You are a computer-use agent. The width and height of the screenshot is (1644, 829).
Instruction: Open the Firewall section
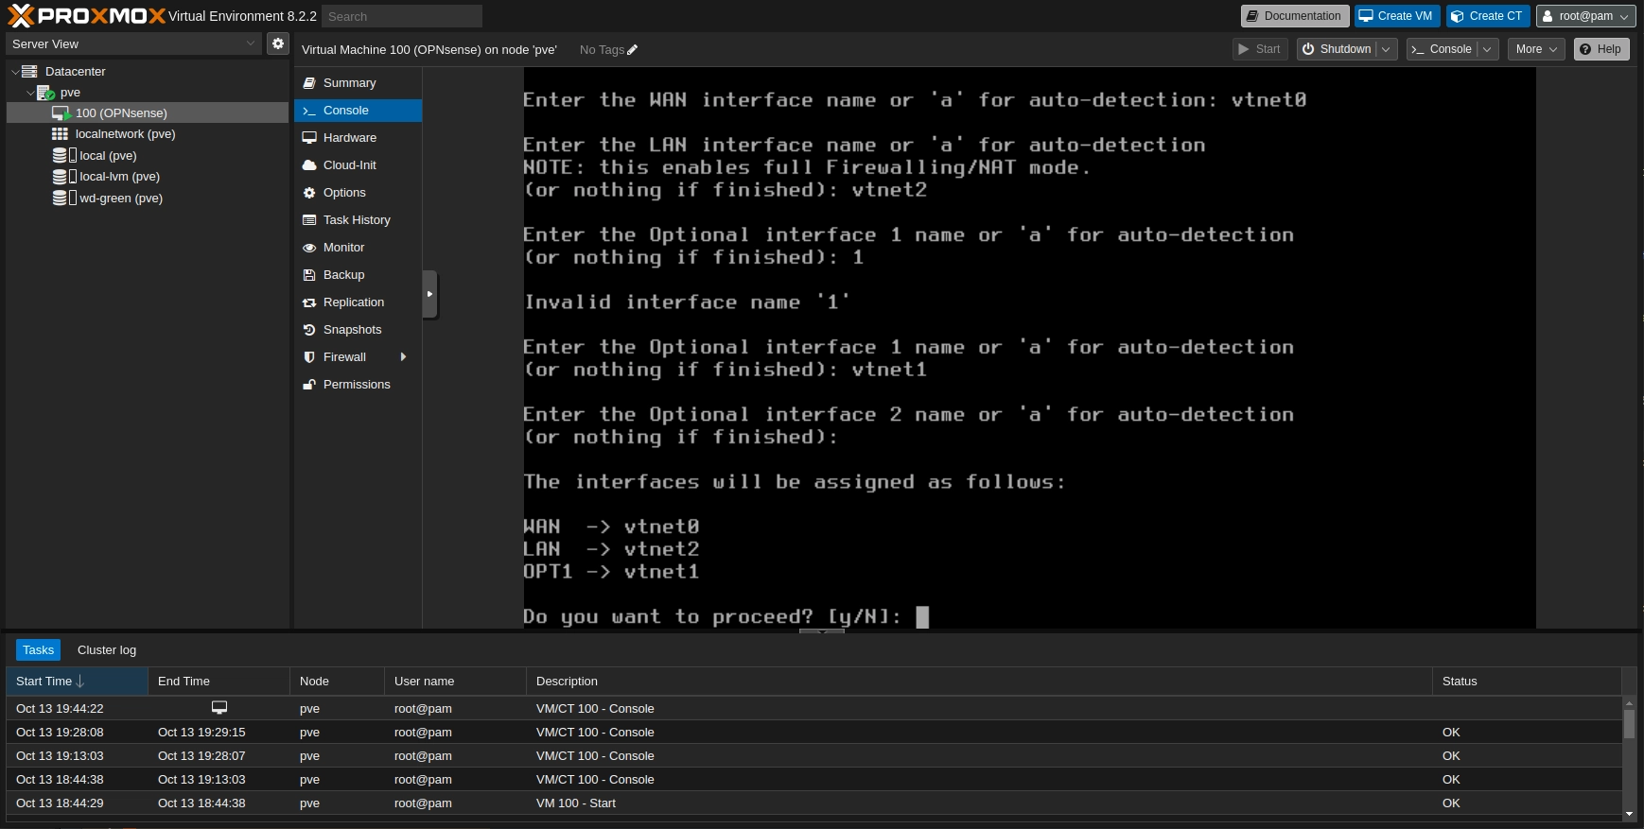click(358, 357)
